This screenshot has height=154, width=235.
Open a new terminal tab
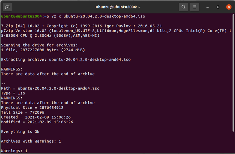(7, 7)
